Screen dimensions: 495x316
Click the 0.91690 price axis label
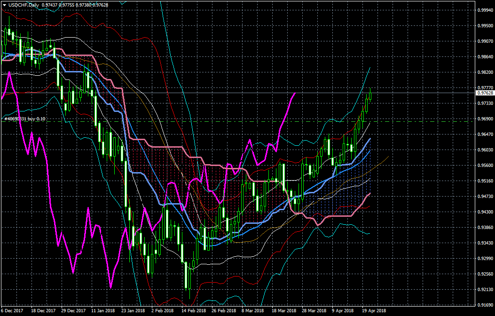point(484,305)
